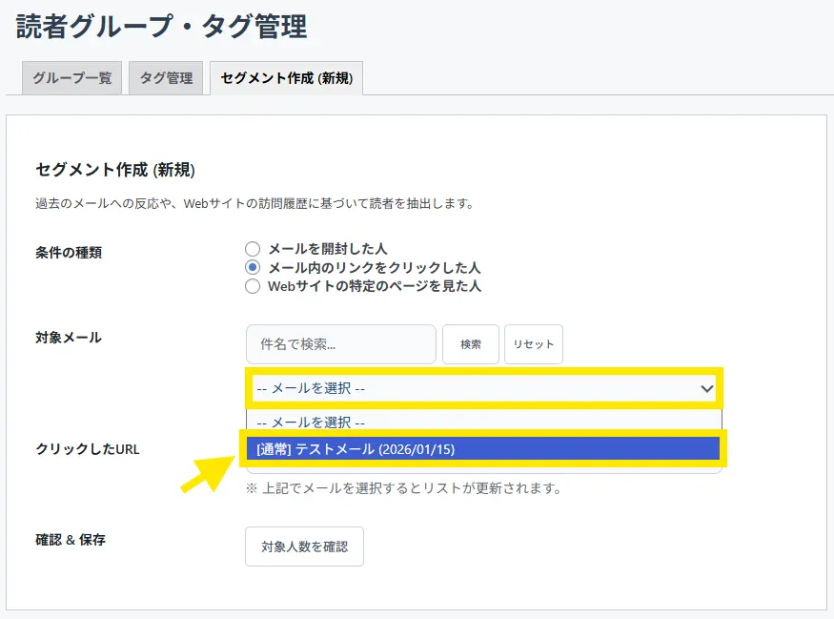Screen dimensions: 834x619
Task: Click the 確認 & 保存 row label
Action: [x=70, y=540]
